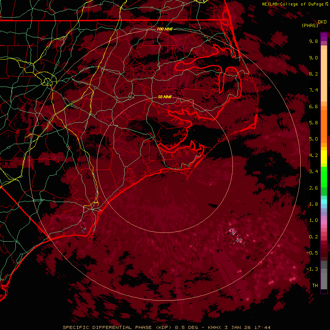This screenshot has height=330, width=330.
Task: Click the -0.5 scale value
Action: pos(312,253)
